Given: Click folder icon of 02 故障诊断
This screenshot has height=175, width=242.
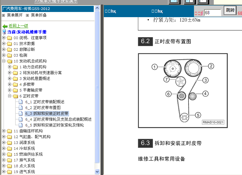Looking at the screenshot, I should tap(9, 49).
